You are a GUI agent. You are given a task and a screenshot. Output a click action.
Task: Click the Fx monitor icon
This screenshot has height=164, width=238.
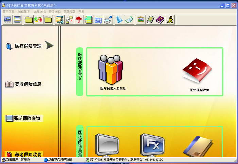pyautogui.click(x=152, y=145)
